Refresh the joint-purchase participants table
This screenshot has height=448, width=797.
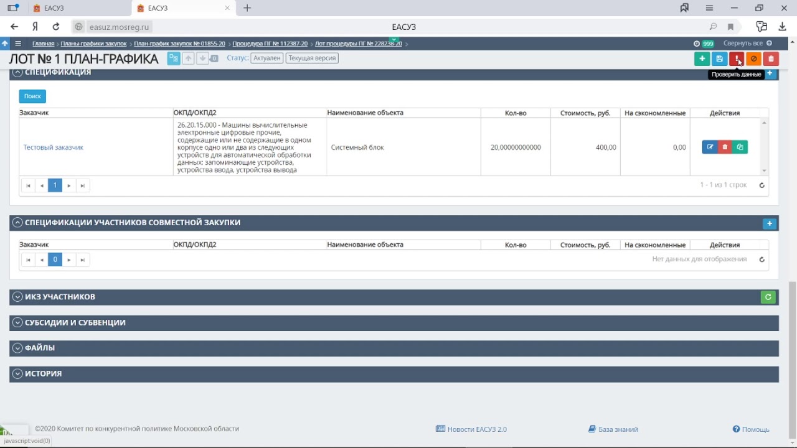762,259
